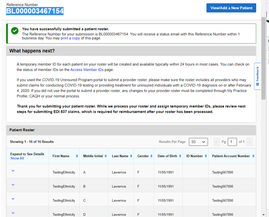Click the Feedback tab icon
Viewport: 269px width, 217px height.
pyautogui.click(x=257, y=84)
